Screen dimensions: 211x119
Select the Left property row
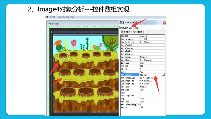[x=143, y=72]
